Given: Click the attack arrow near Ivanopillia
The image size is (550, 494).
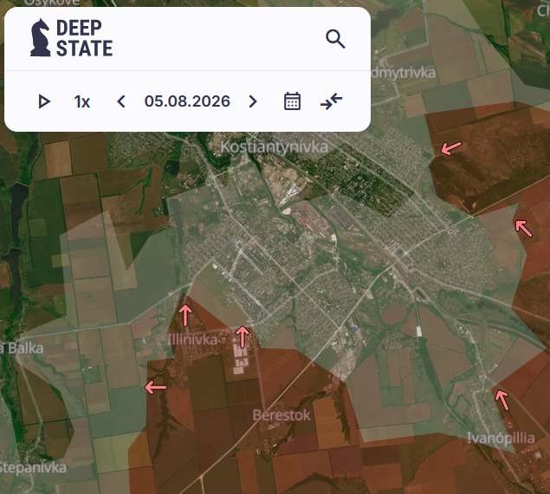Looking at the screenshot, I should click(502, 400).
